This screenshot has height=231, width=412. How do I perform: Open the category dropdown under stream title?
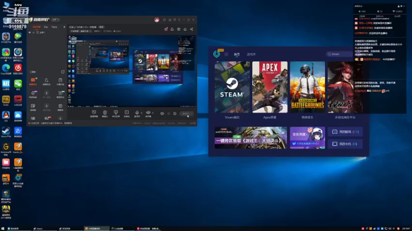(x=81, y=31)
